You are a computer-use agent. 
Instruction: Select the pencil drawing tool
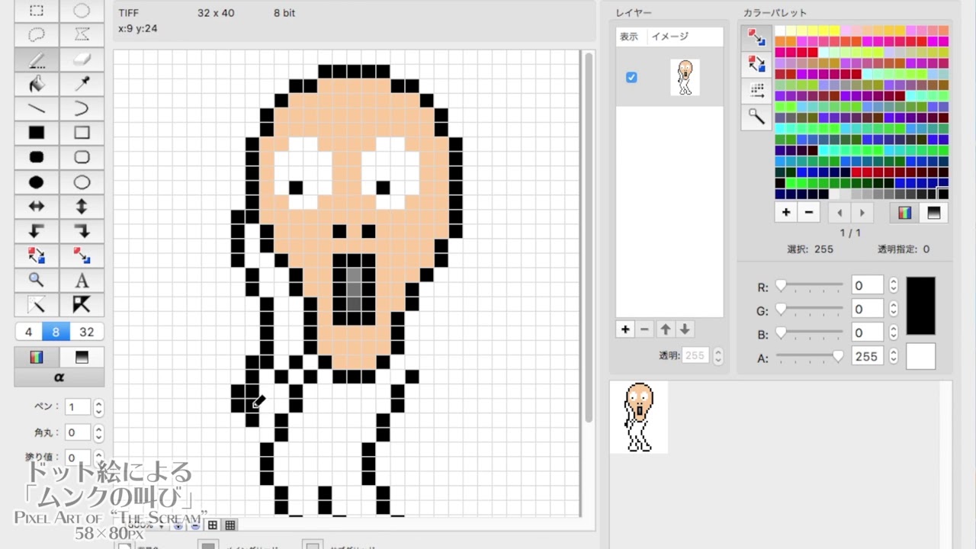click(36, 59)
